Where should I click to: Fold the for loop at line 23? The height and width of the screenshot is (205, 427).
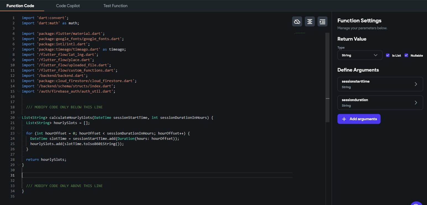tap(19, 133)
